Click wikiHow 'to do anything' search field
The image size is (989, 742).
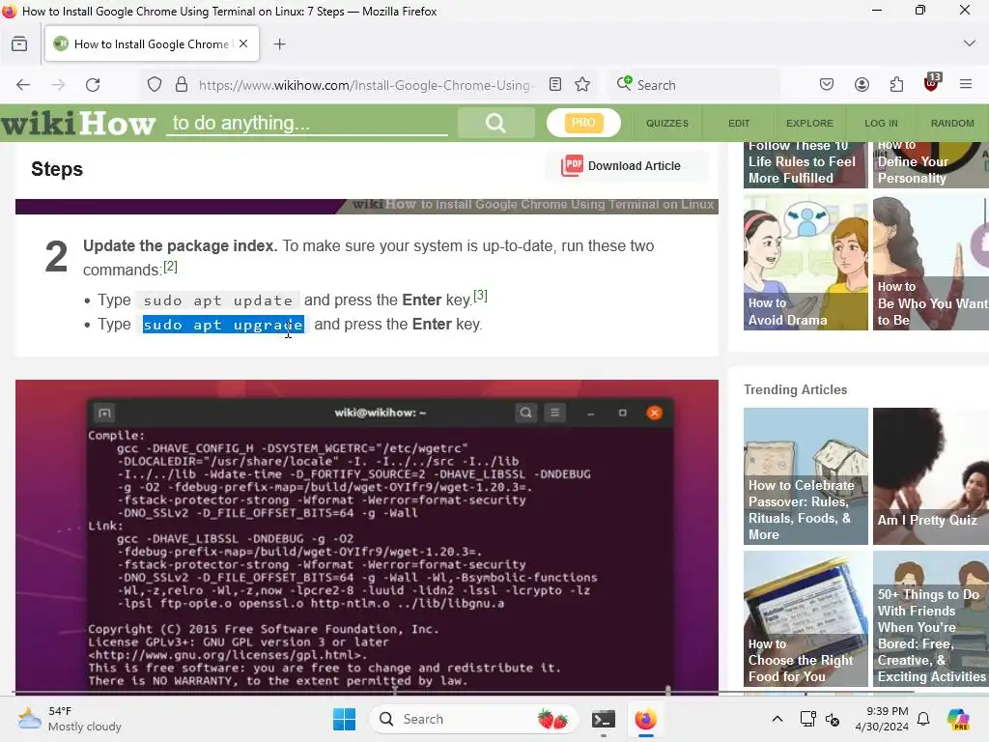[307, 123]
